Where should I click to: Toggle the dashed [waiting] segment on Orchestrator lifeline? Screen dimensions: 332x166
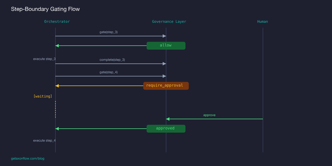[x=55, y=110]
